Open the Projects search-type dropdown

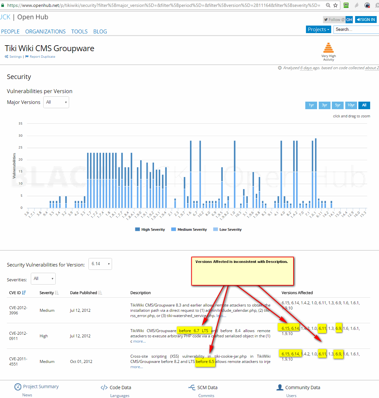click(x=318, y=30)
